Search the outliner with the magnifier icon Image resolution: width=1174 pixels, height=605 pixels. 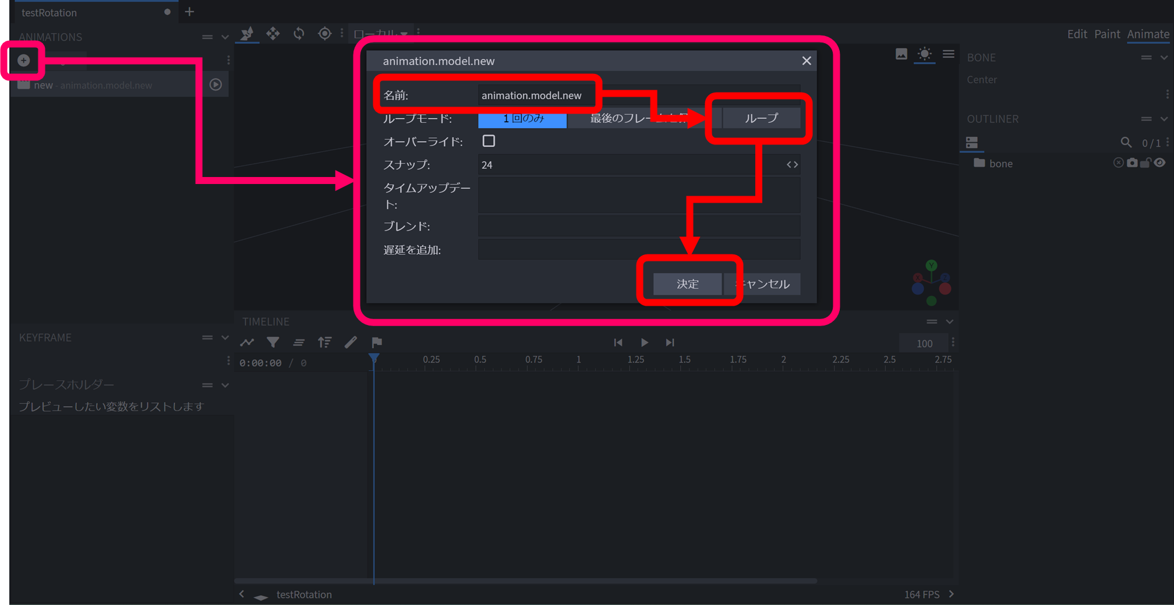pos(1126,142)
